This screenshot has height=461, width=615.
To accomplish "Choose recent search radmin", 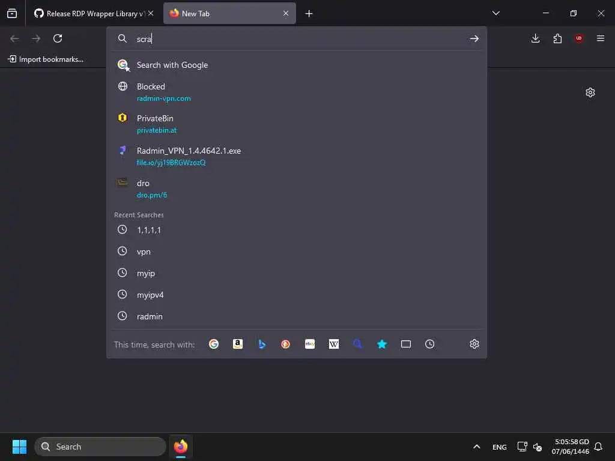I will (297, 316).
